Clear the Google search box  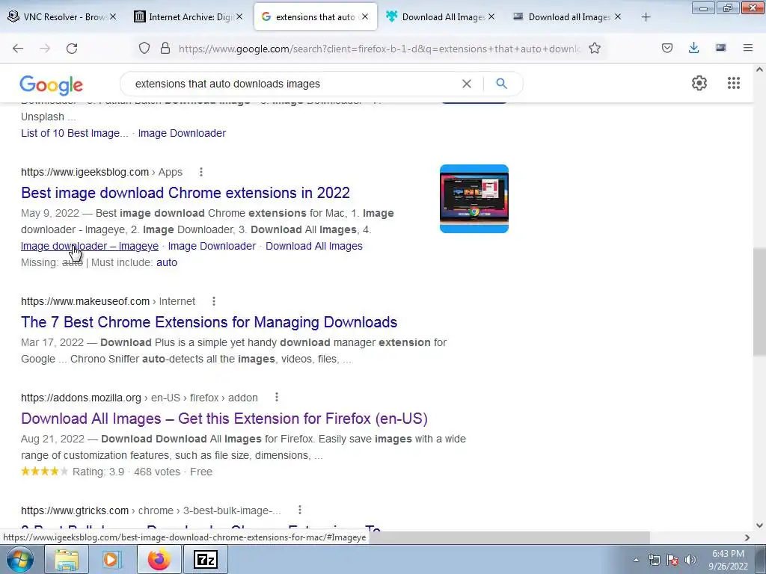pyautogui.click(x=467, y=84)
